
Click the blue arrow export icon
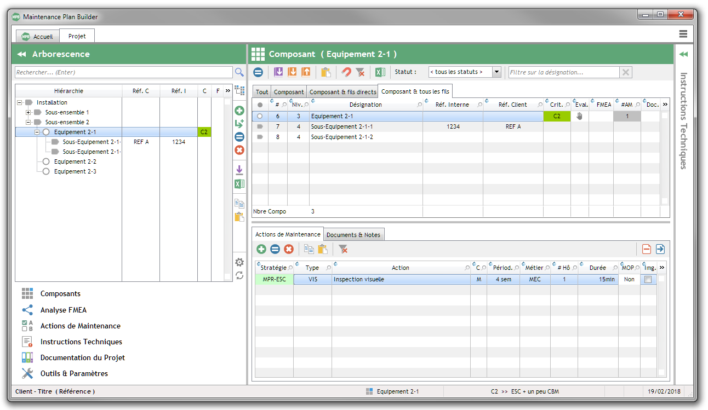click(x=660, y=249)
